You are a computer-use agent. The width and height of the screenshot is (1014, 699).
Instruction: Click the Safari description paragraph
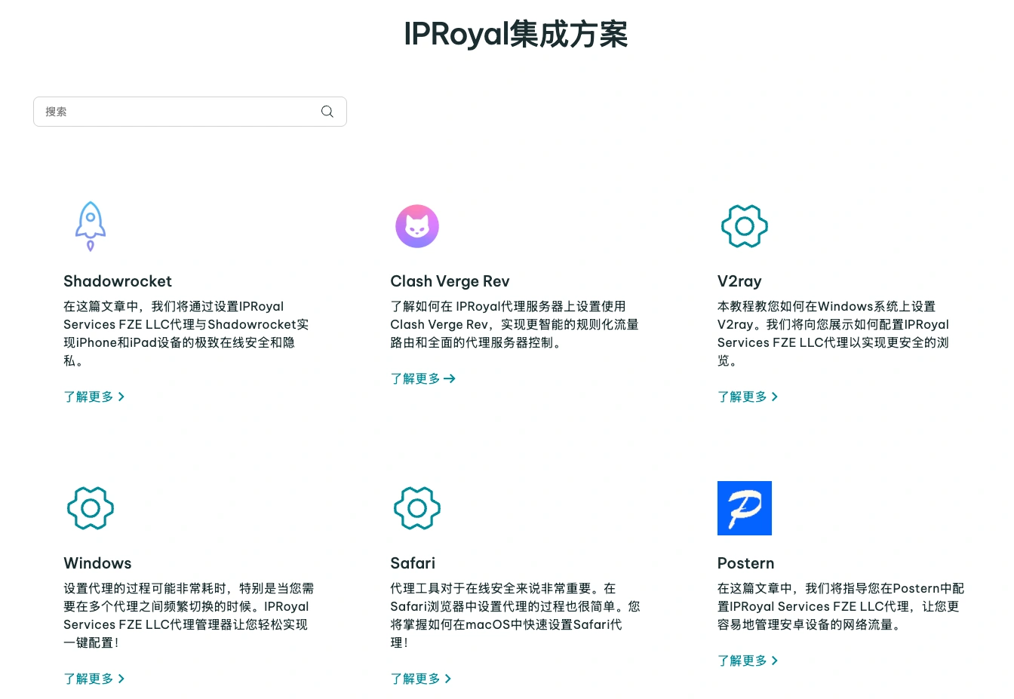(515, 615)
